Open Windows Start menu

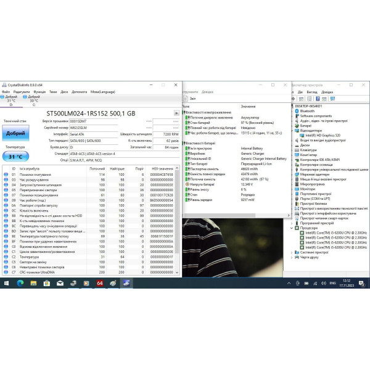[6, 283]
